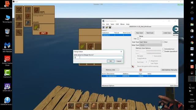Open the Edit menu in Cheat Engine
Viewport: 196px width, 110px height.
click(x=107, y=24)
